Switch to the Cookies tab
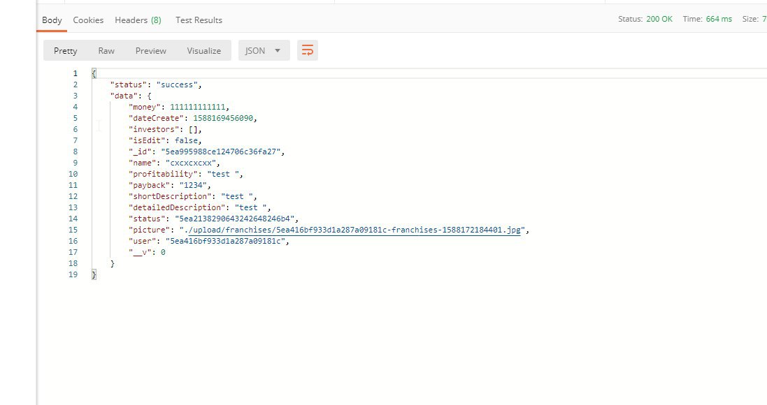The image size is (767, 405). coord(88,20)
